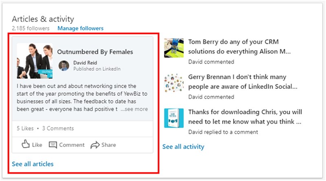This screenshot has height=181, width=326.
Task: Click the thumbs-up Like icon
Action: point(26,144)
